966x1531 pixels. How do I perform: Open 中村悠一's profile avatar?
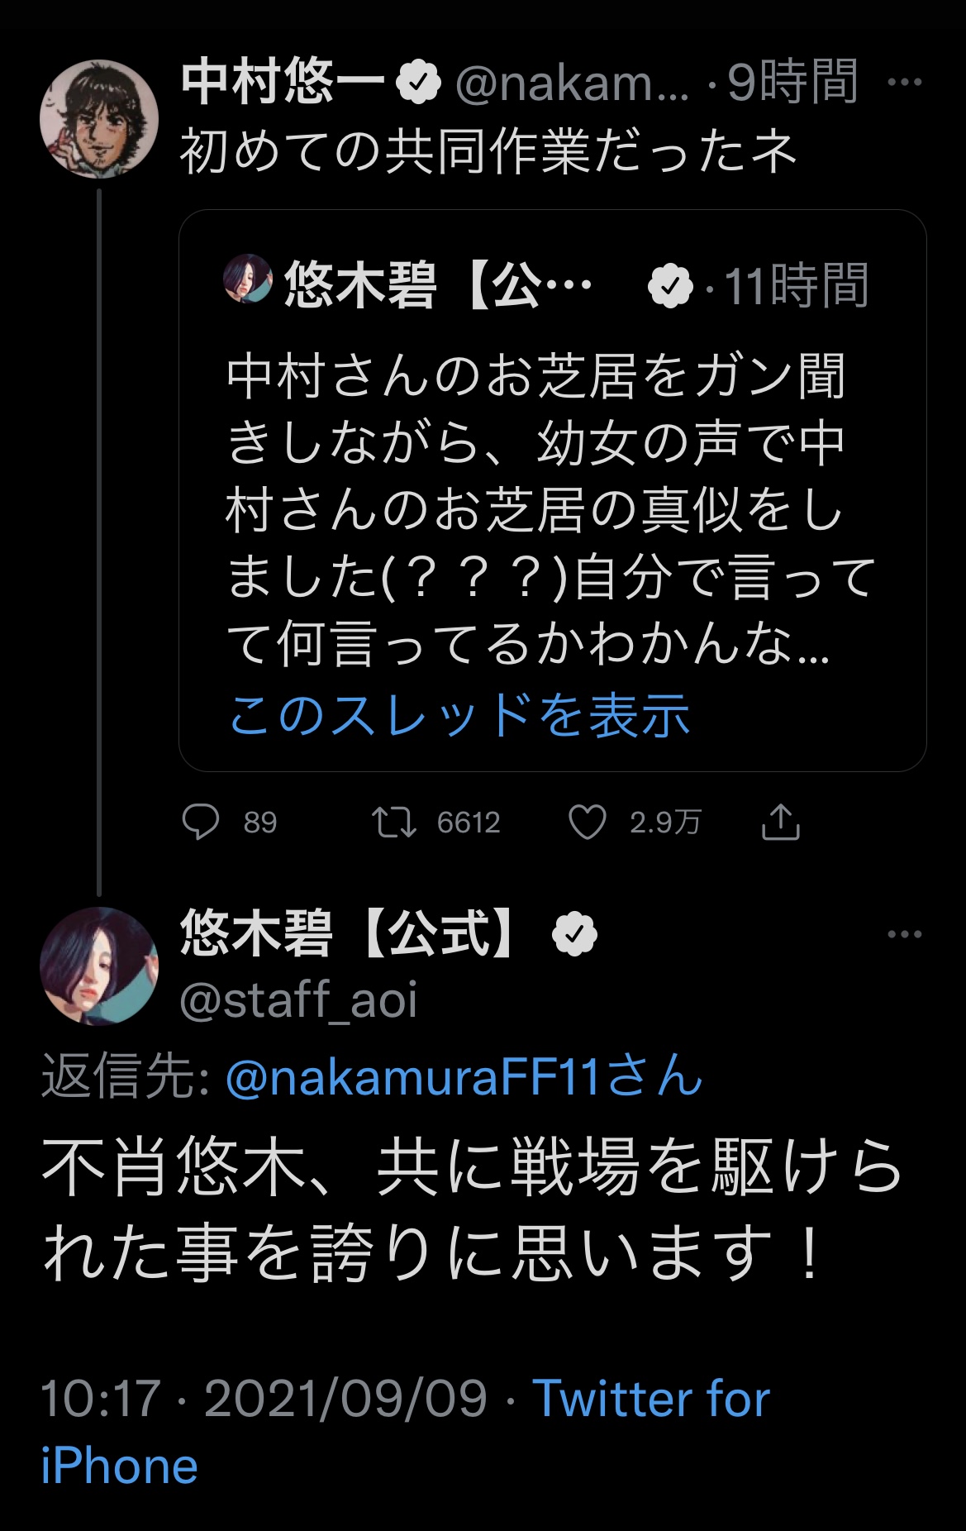click(x=99, y=119)
